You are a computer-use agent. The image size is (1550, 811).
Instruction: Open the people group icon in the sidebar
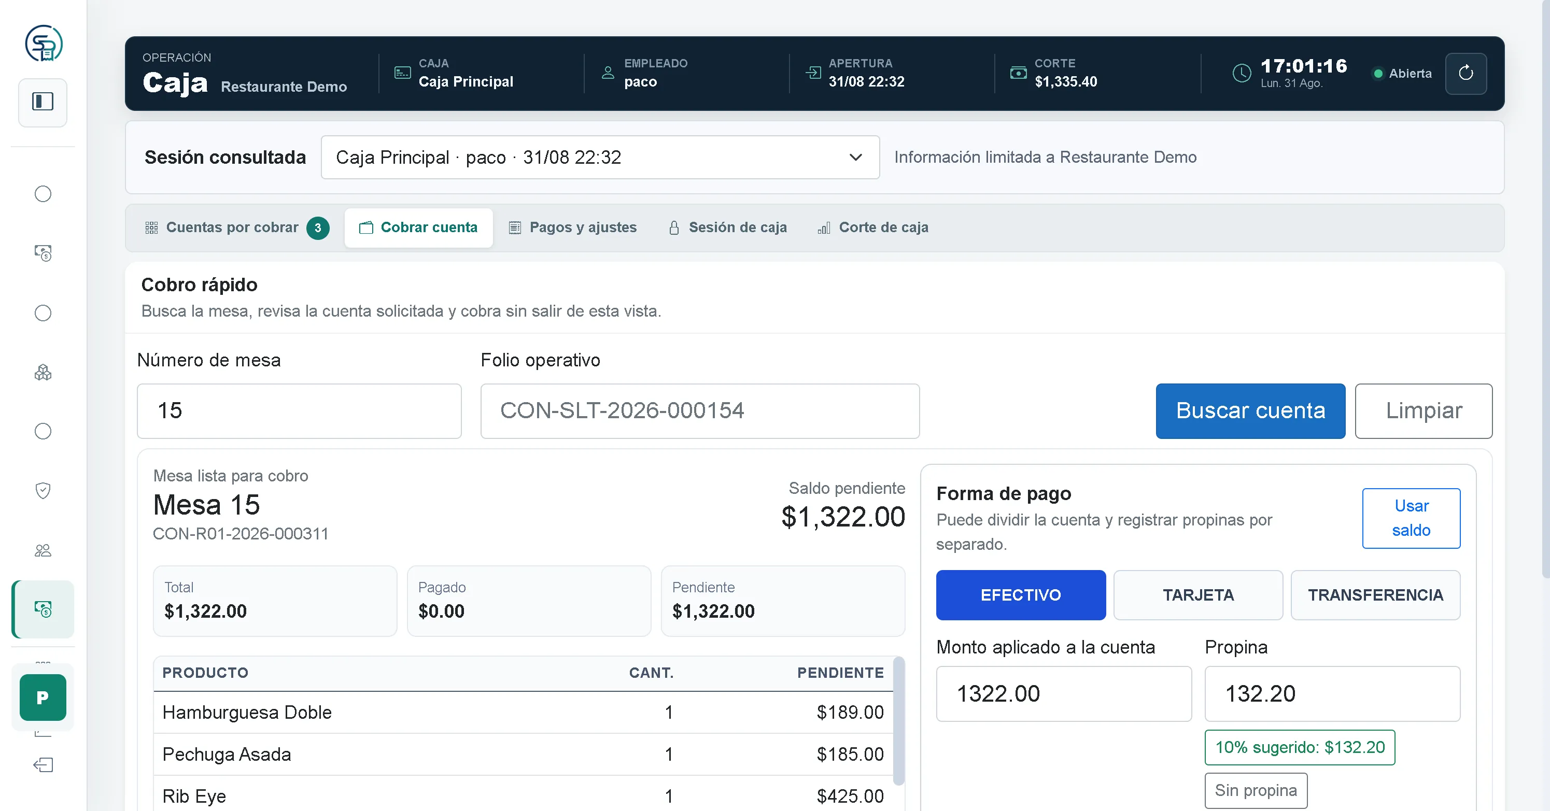(43, 550)
